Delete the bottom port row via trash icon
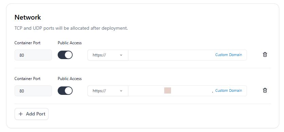Image resolution: width=284 pixels, height=132 pixels. click(x=265, y=90)
